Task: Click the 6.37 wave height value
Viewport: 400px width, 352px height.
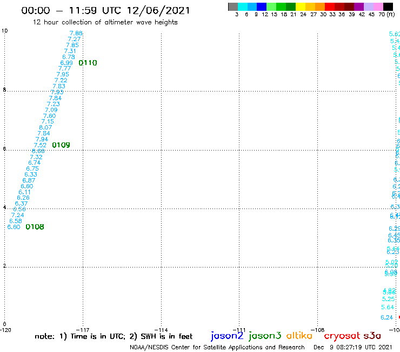Action: [x=21, y=204]
